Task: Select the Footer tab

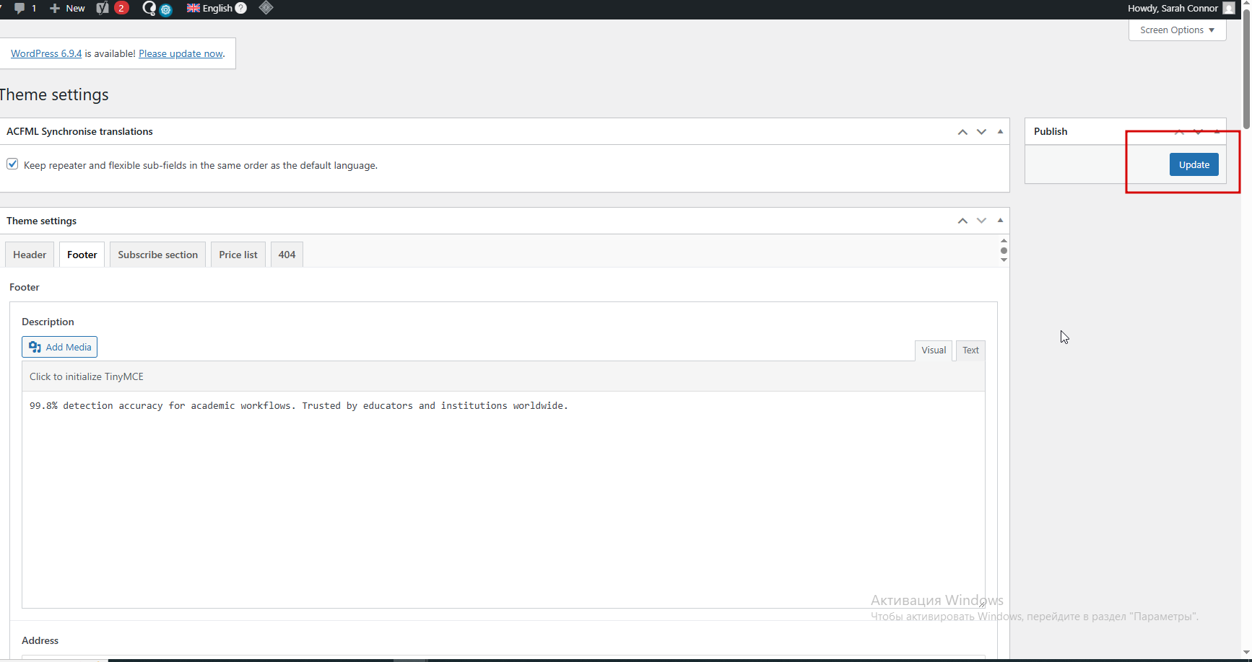Action: tap(82, 255)
